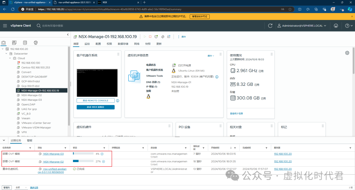This screenshot has width=355, height=190.
Task: Click the VM console thumbnail preview
Action: click(x=97, y=83)
